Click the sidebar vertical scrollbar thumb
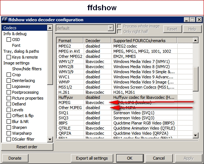This screenshot has width=204, height=164. tap(50, 58)
